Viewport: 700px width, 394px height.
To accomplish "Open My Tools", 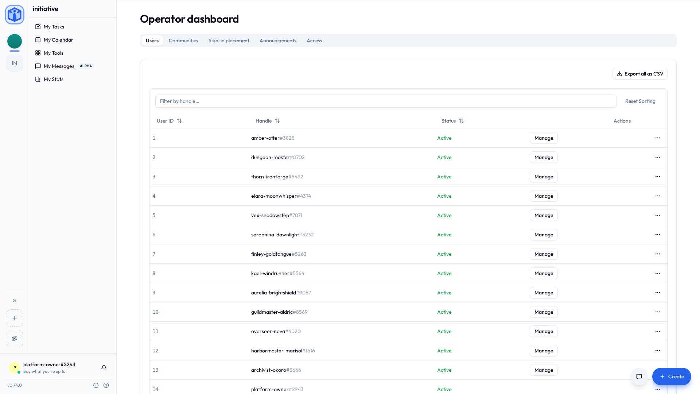I will point(73,53).
